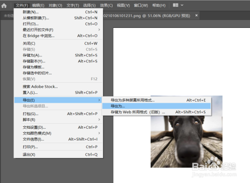
Task: Select 存储为 Web 所用格式 (旧版)
Action: [x=156, y=112]
